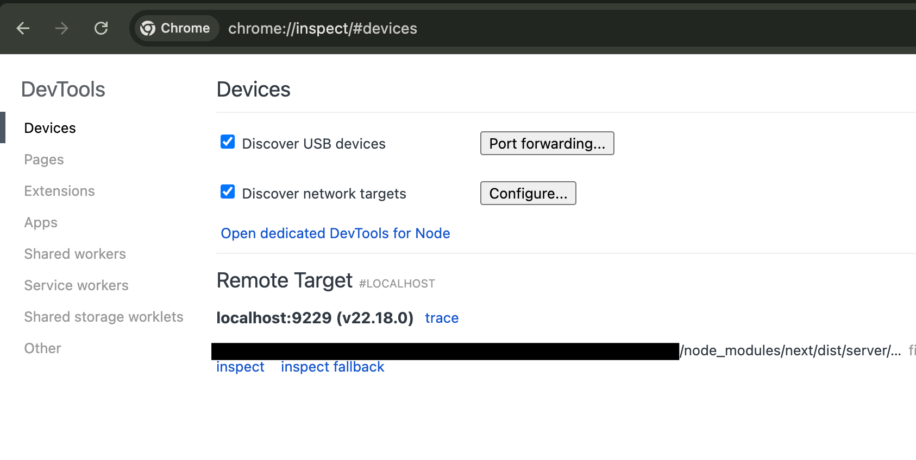Click the Chrome site info chip
This screenshot has width=916, height=460.
pyautogui.click(x=175, y=28)
